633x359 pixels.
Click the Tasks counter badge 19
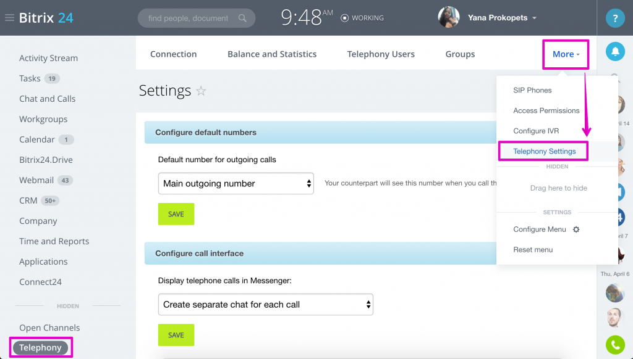[52, 78]
